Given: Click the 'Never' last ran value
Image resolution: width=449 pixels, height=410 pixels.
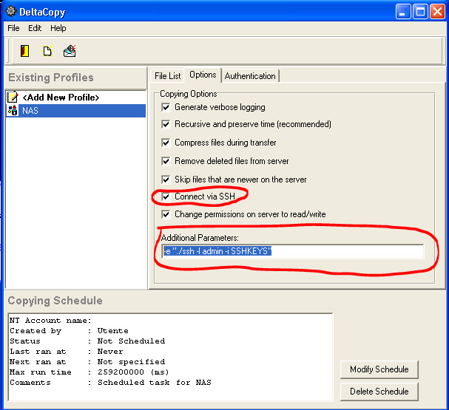Looking at the screenshot, I should [110, 352].
